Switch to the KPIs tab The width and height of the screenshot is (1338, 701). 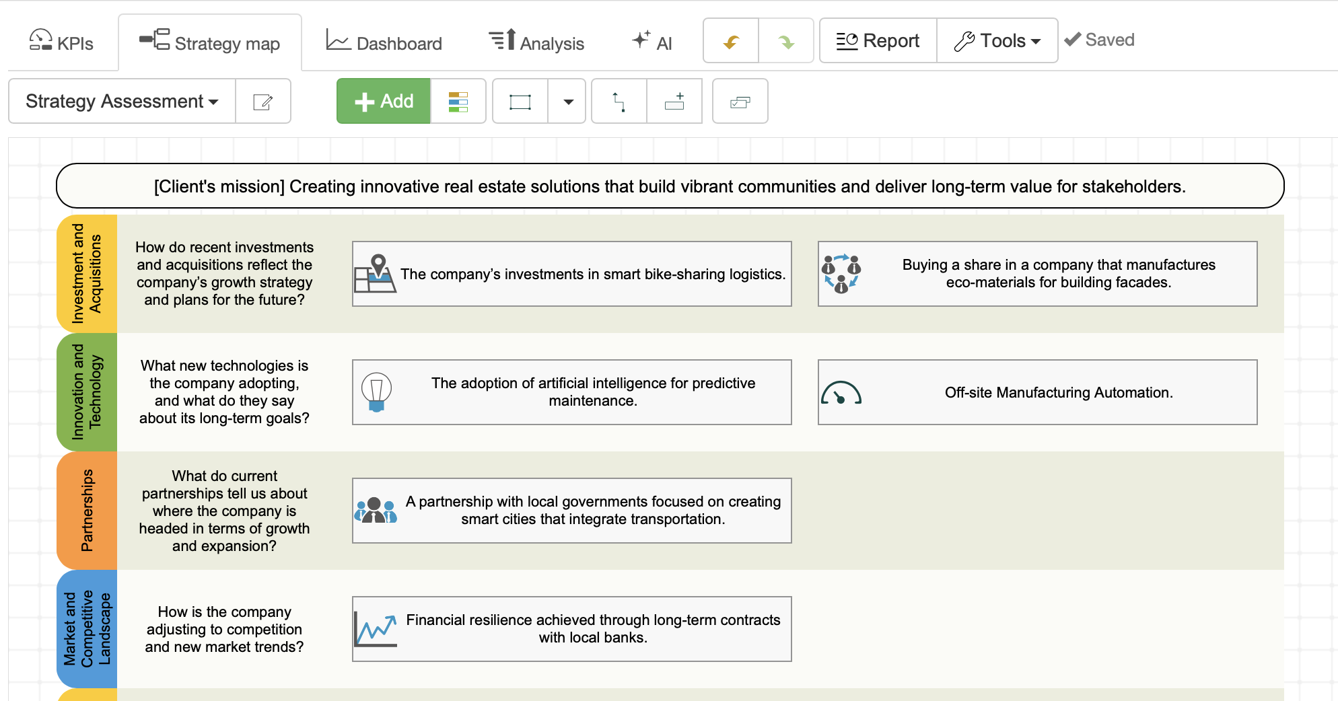point(61,43)
